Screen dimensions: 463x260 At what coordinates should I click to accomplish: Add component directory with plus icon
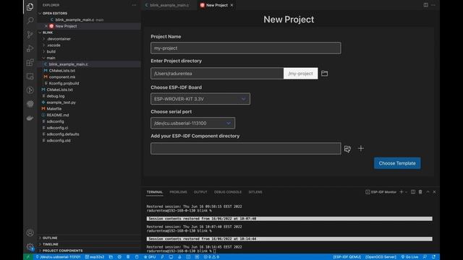361,148
